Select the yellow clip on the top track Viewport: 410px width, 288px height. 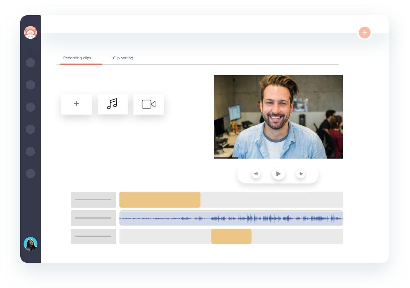click(x=160, y=200)
